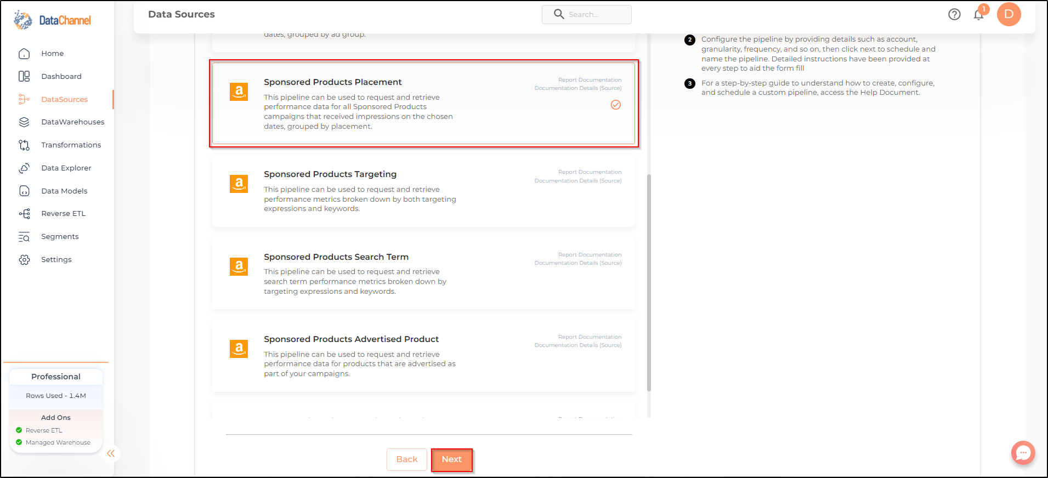1048x478 pixels.
Task: Collapse the sidebar with double chevron
Action: 111,453
